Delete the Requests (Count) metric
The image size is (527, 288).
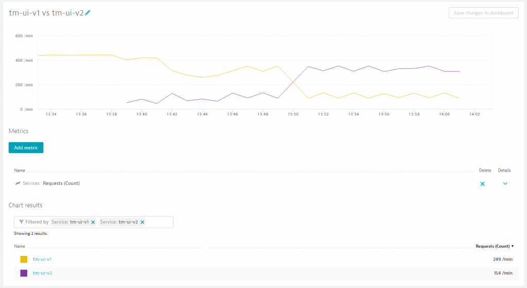pyautogui.click(x=482, y=183)
